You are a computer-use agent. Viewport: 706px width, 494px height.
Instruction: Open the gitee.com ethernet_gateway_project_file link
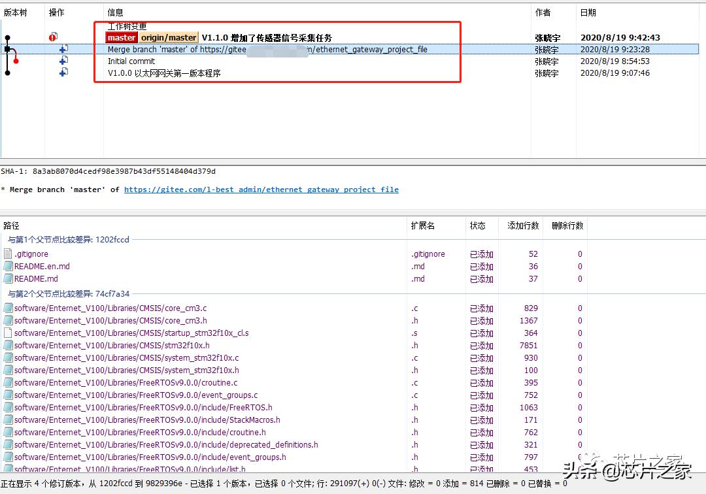tap(261, 189)
